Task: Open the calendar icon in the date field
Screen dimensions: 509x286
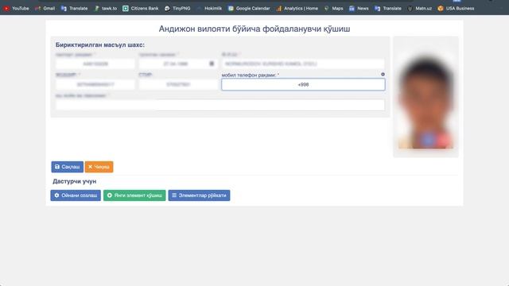Action: (212, 64)
